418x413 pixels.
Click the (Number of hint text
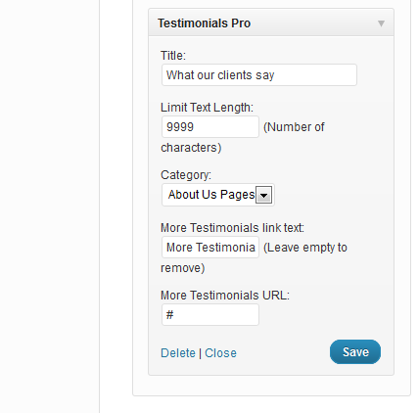(294, 127)
